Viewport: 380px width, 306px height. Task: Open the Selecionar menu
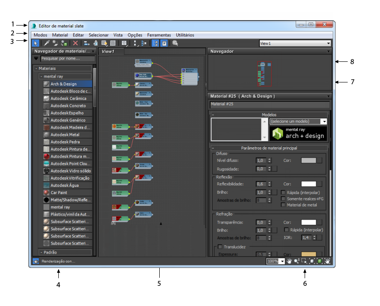tap(98, 35)
